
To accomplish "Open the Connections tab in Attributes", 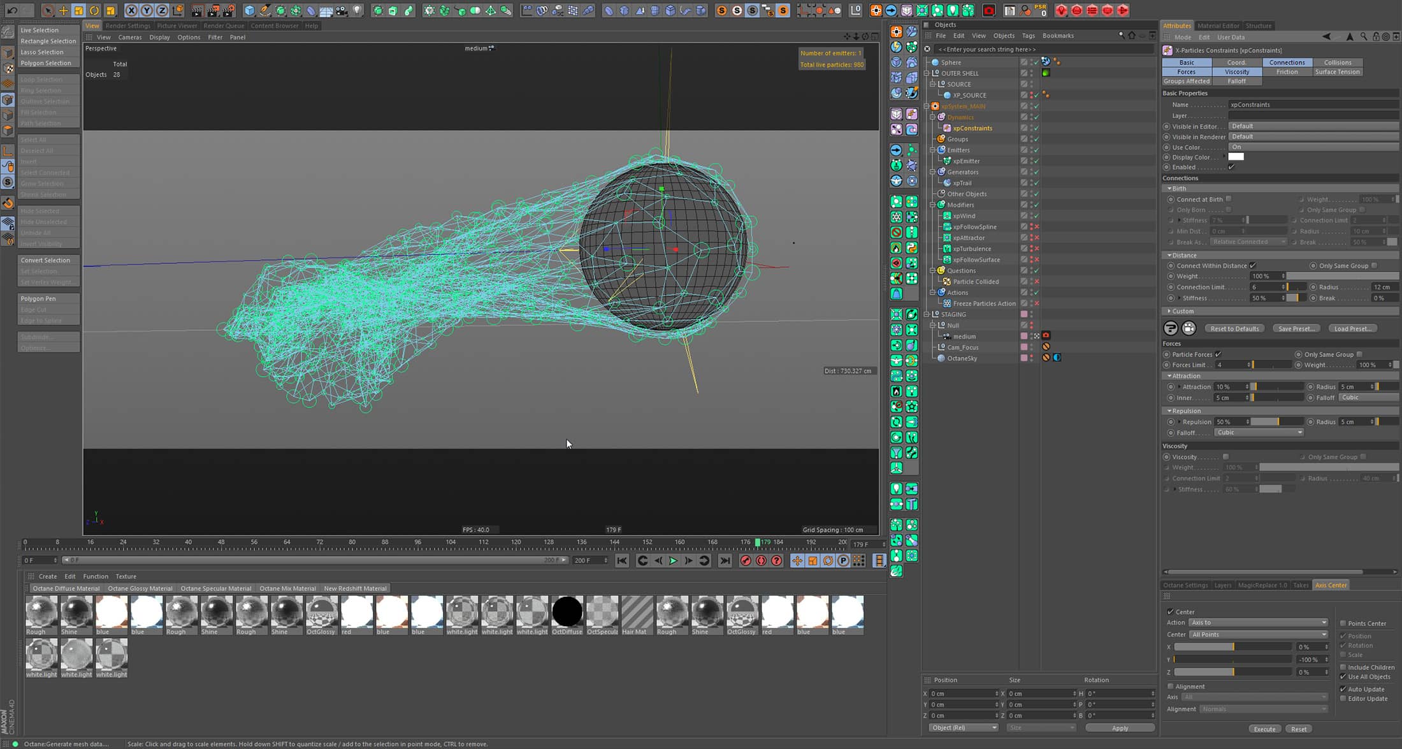I will (x=1287, y=62).
